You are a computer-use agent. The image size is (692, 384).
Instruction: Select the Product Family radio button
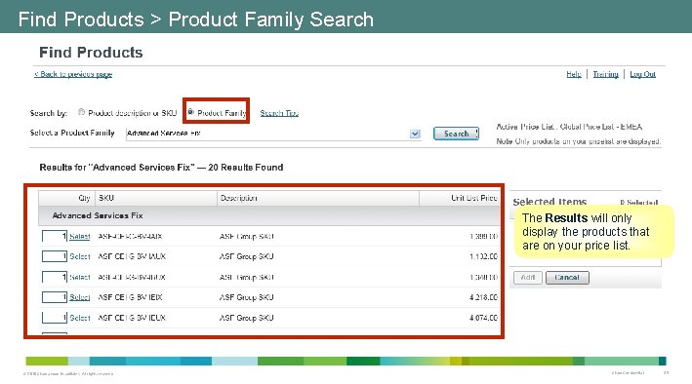pyautogui.click(x=190, y=112)
